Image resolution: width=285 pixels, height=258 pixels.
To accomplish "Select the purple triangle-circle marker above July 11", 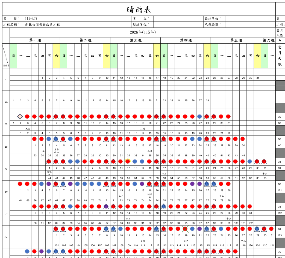I will click(x=106, y=206).
